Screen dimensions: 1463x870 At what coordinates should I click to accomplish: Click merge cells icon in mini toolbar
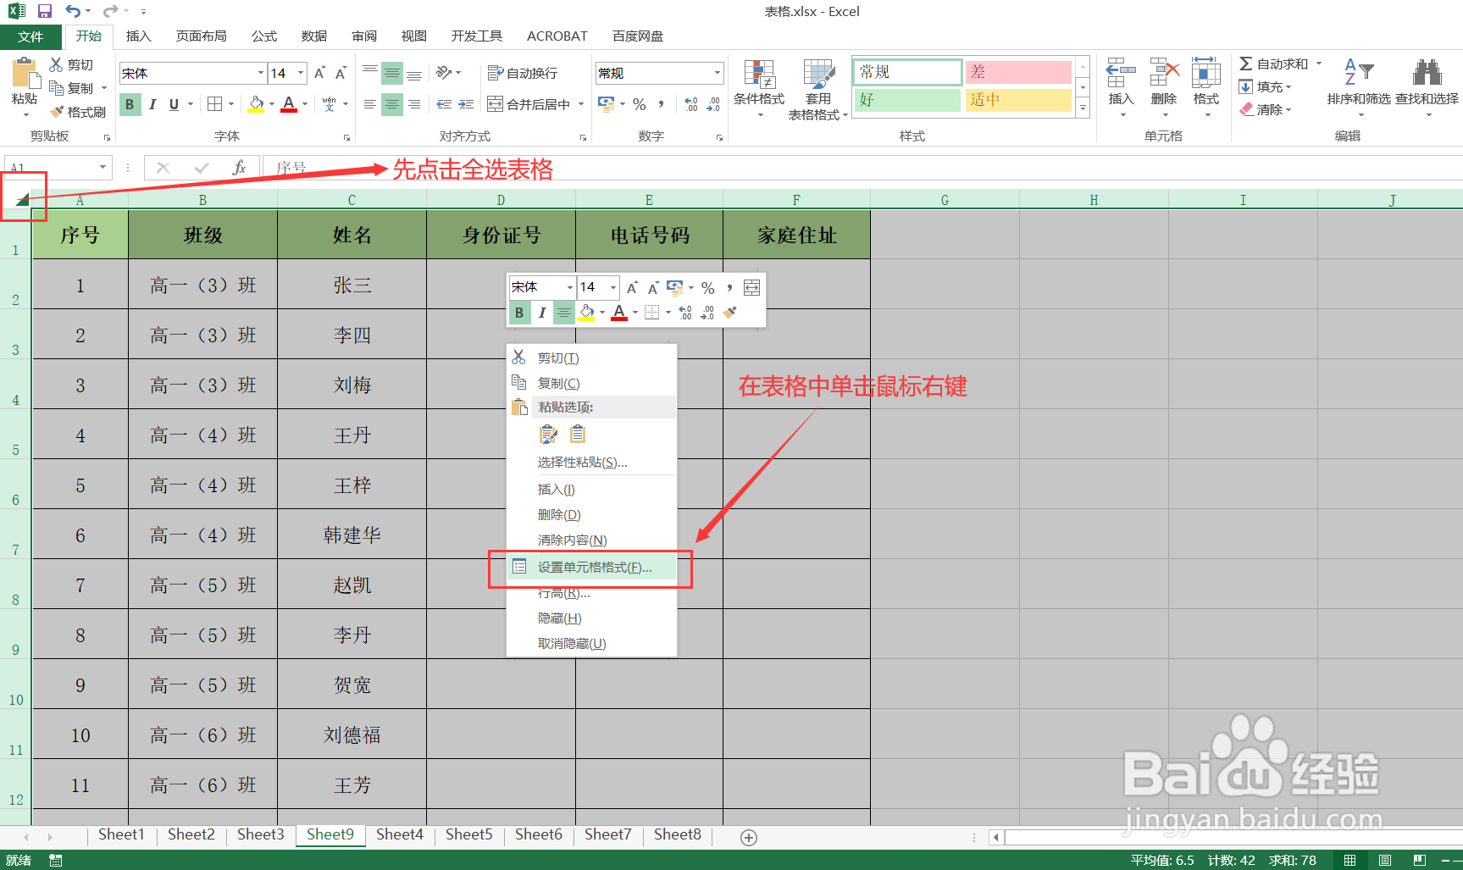[751, 287]
